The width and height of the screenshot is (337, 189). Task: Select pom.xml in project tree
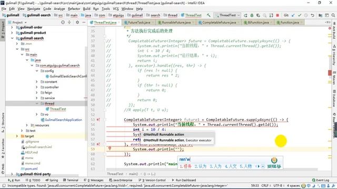(x=31, y=169)
